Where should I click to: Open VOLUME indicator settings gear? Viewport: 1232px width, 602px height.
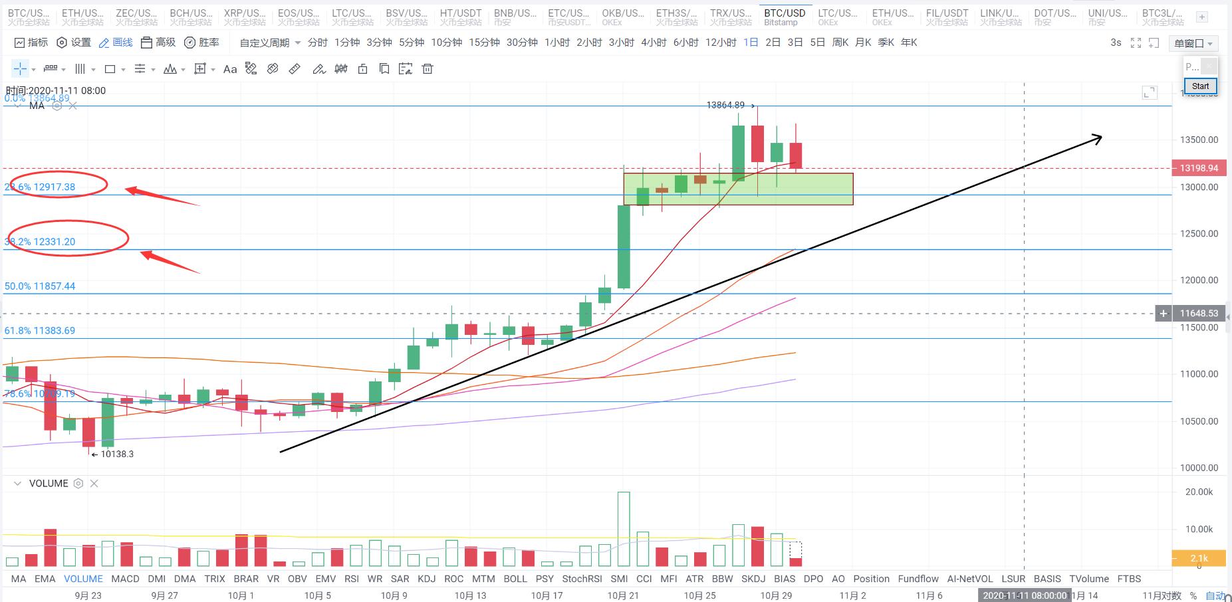click(x=78, y=484)
